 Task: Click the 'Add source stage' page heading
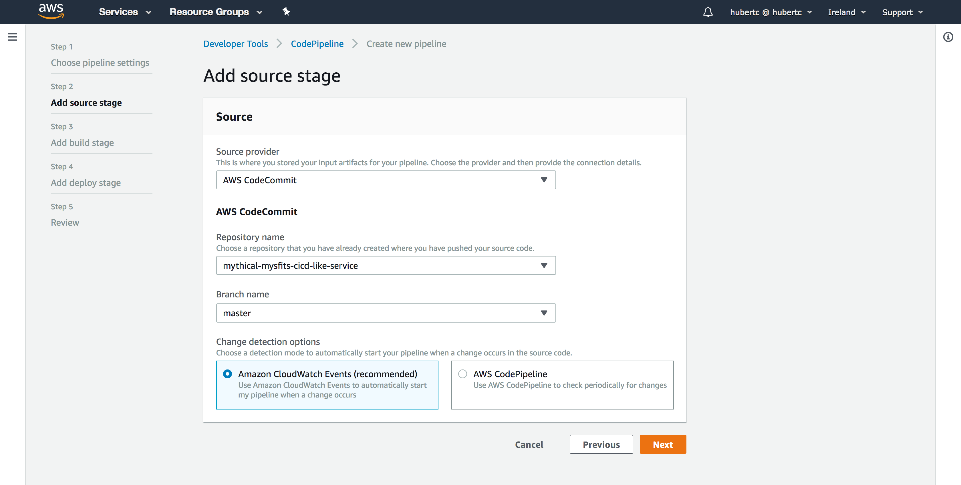point(272,76)
